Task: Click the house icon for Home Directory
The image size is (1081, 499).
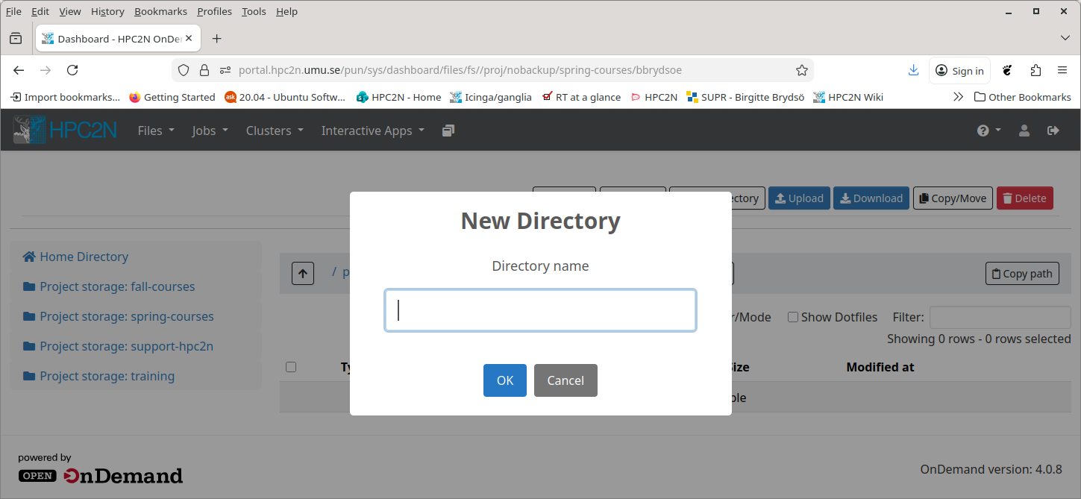Action: tap(28, 256)
